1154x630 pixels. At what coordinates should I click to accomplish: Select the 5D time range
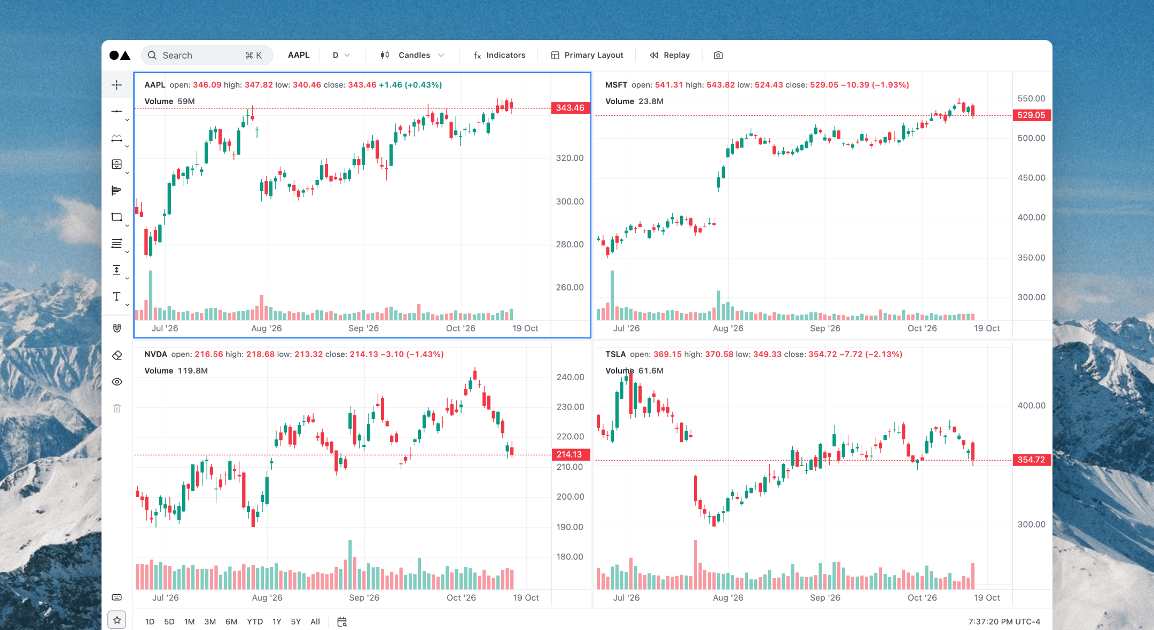click(169, 621)
